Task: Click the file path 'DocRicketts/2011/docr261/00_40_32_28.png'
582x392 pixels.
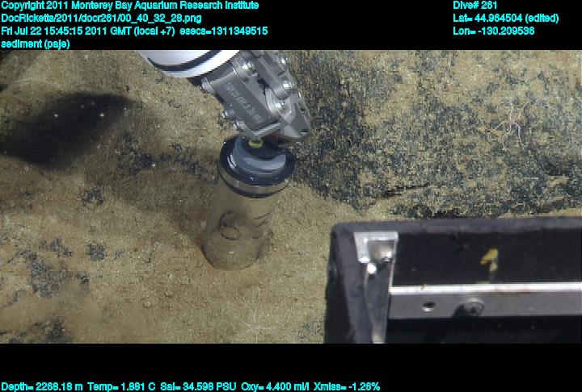Action: pyautogui.click(x=101, y=19)
